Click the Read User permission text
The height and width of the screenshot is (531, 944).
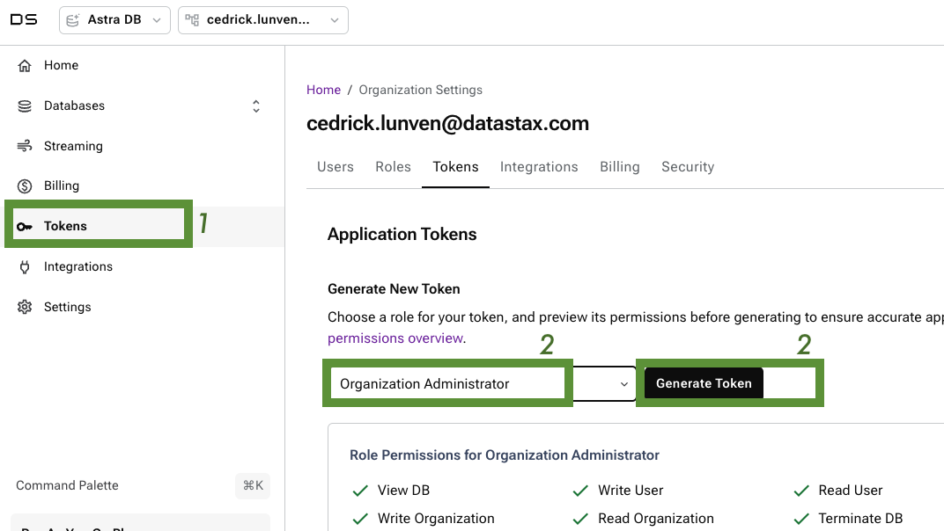850,491
